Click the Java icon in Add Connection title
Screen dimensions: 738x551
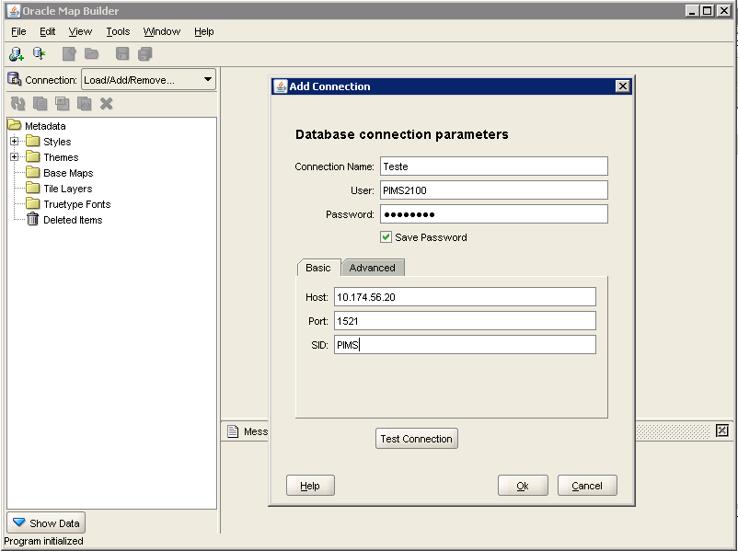tap(281, 86)
